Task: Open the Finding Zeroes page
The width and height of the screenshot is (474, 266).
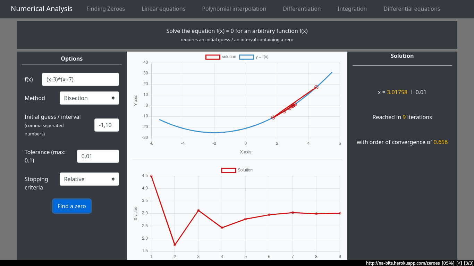Action: coord(105,9)
